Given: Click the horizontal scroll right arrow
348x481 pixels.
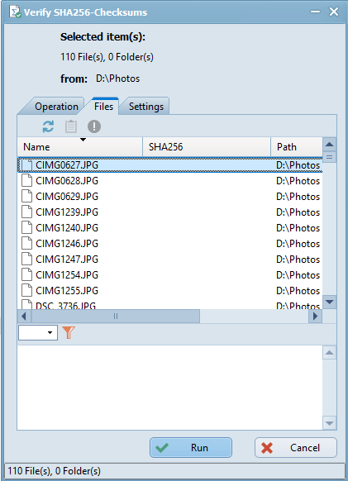Looking at the screenshot, I should tap(315, 316).
